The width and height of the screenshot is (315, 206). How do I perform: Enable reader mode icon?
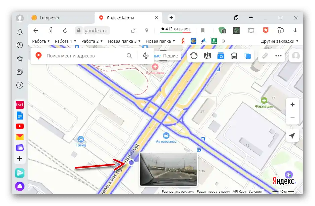(251, 30)
